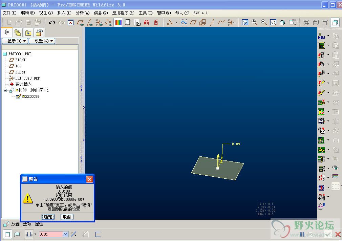Select the datum curve wavy line icon

tap(221, 22)
